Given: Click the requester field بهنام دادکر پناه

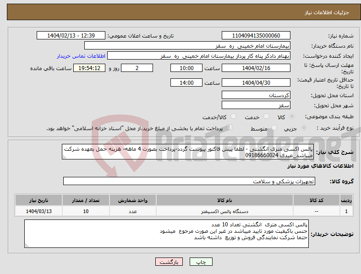Looking at the screenshot, I should (x=199, y=56).
